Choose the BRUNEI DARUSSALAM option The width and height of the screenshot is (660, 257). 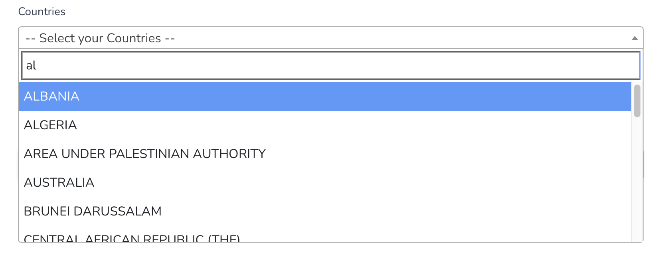93,212
